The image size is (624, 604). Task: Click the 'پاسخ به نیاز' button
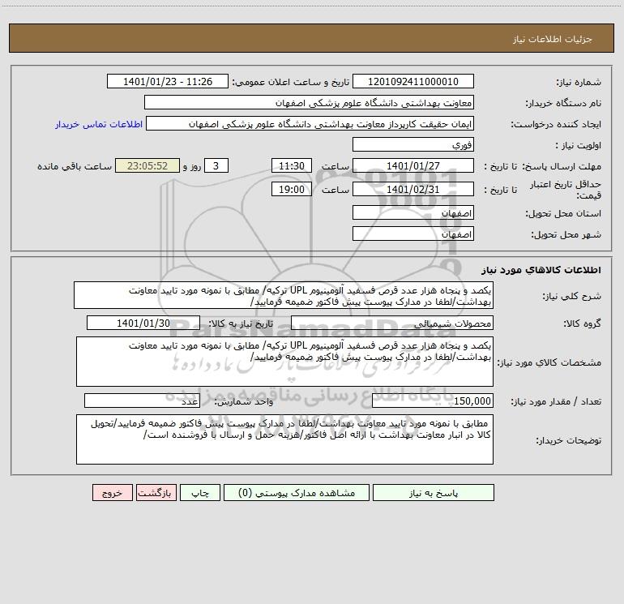(434, 493)
